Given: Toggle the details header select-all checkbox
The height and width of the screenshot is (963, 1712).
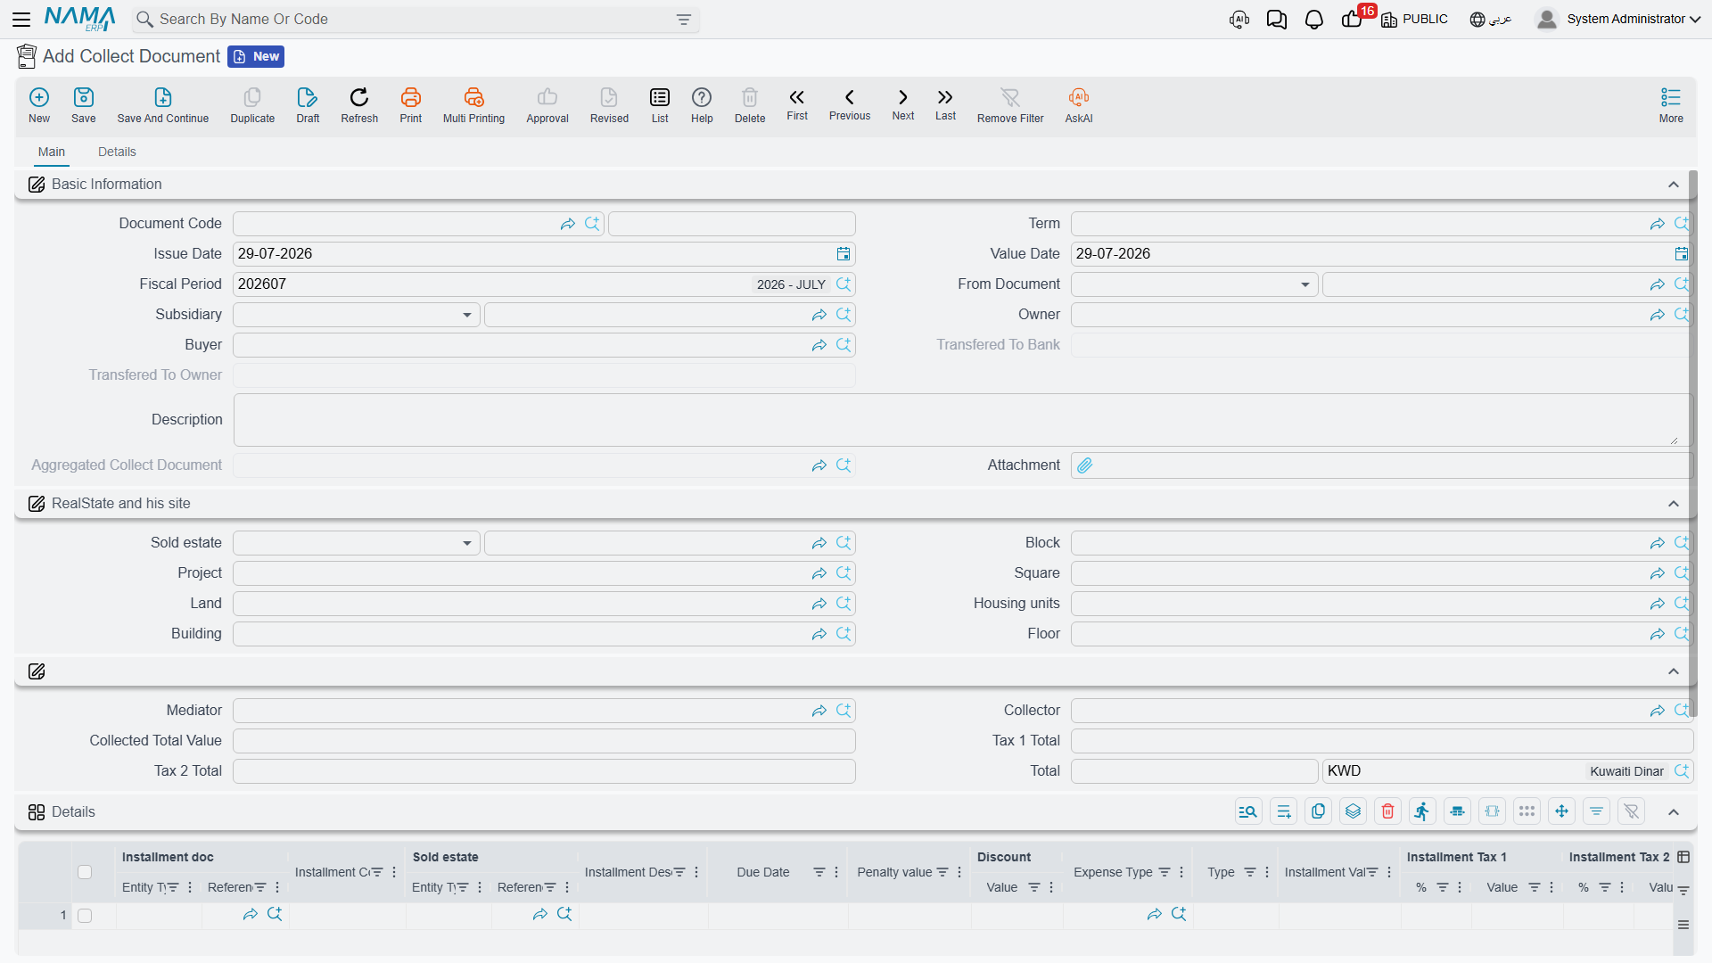Looking at the screenshot, I should click(85, 872).
